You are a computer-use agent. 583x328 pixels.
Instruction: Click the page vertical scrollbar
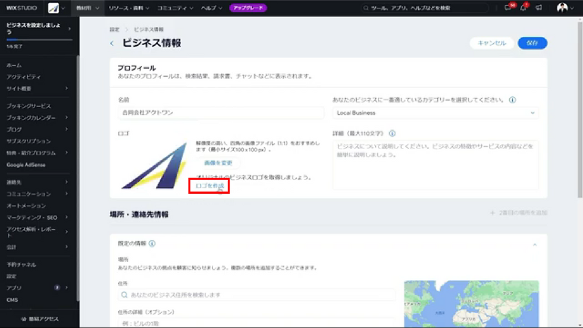pos(579,109)
